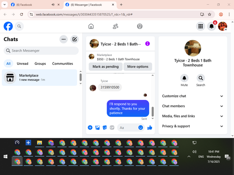Viewport: 234px width, 175px height.
Task: Open the emoji picker smiley icon
Action: [140, 127]
